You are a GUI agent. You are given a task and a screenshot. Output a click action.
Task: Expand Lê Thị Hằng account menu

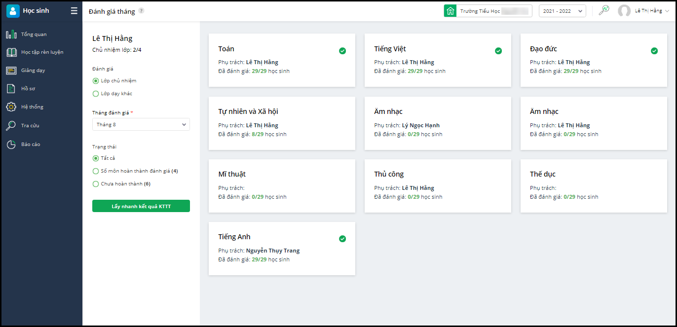(651, 11)
